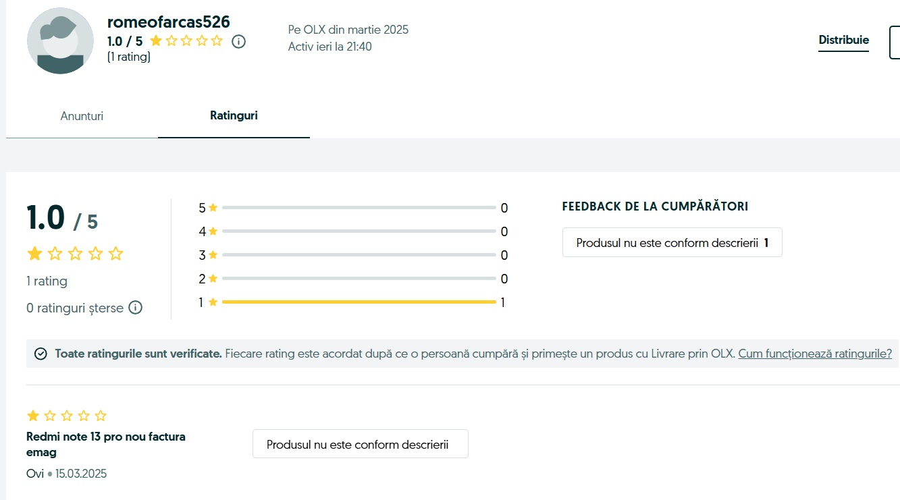Click the large filled star under 1.0 score
Screen dimensions: 900x500
click(34, 254)
